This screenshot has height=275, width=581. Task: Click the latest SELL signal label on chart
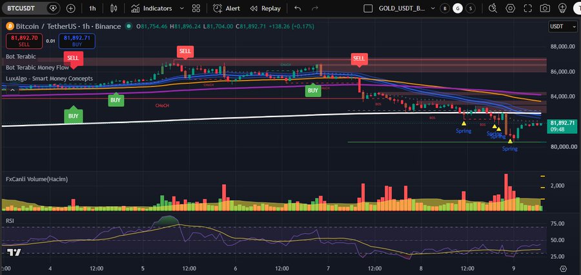click(359, 59)
